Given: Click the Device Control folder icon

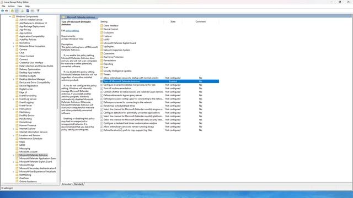Looking at the screenshot, I should click(x=101, y=29).
